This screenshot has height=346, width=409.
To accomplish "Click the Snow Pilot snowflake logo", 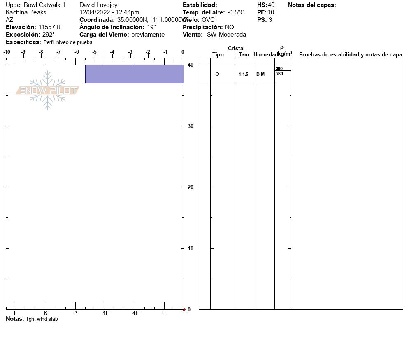I will tap(47, 90).
